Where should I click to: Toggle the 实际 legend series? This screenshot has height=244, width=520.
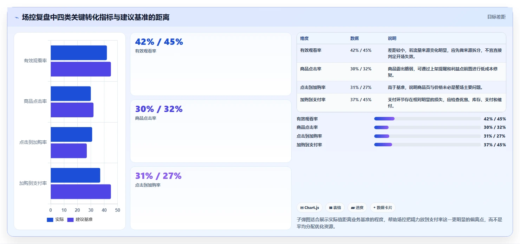(x=56, y=219)
